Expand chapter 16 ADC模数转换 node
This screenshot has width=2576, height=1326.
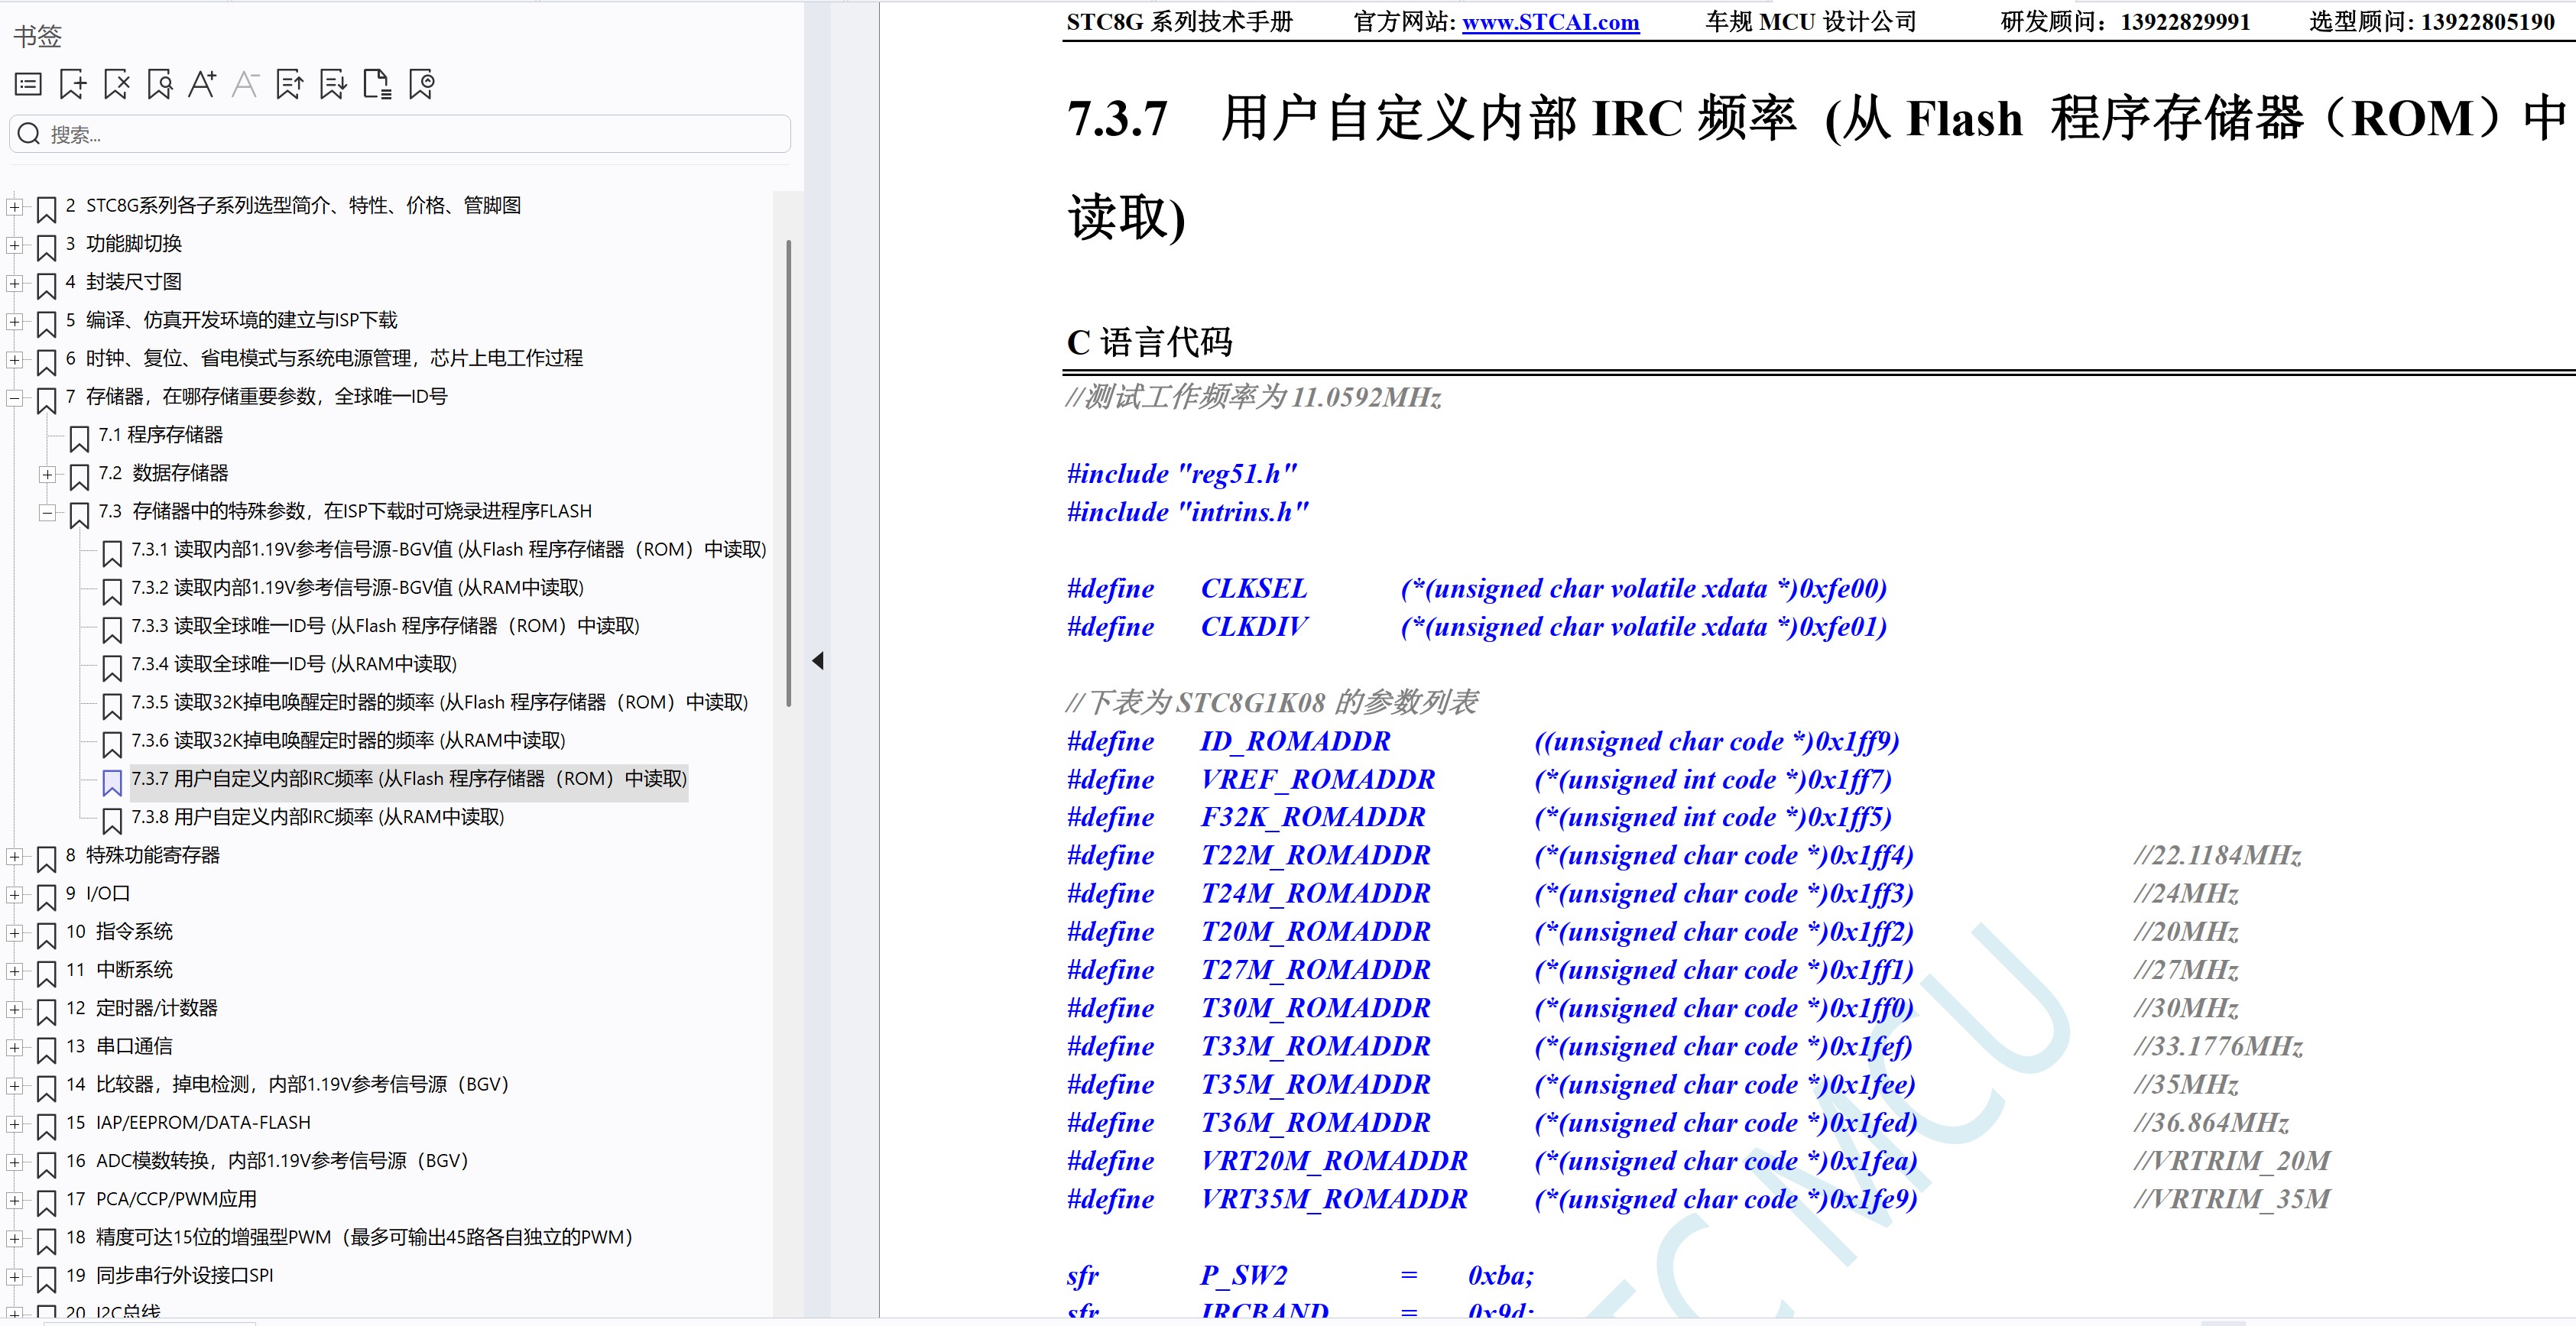[14, 1162]
